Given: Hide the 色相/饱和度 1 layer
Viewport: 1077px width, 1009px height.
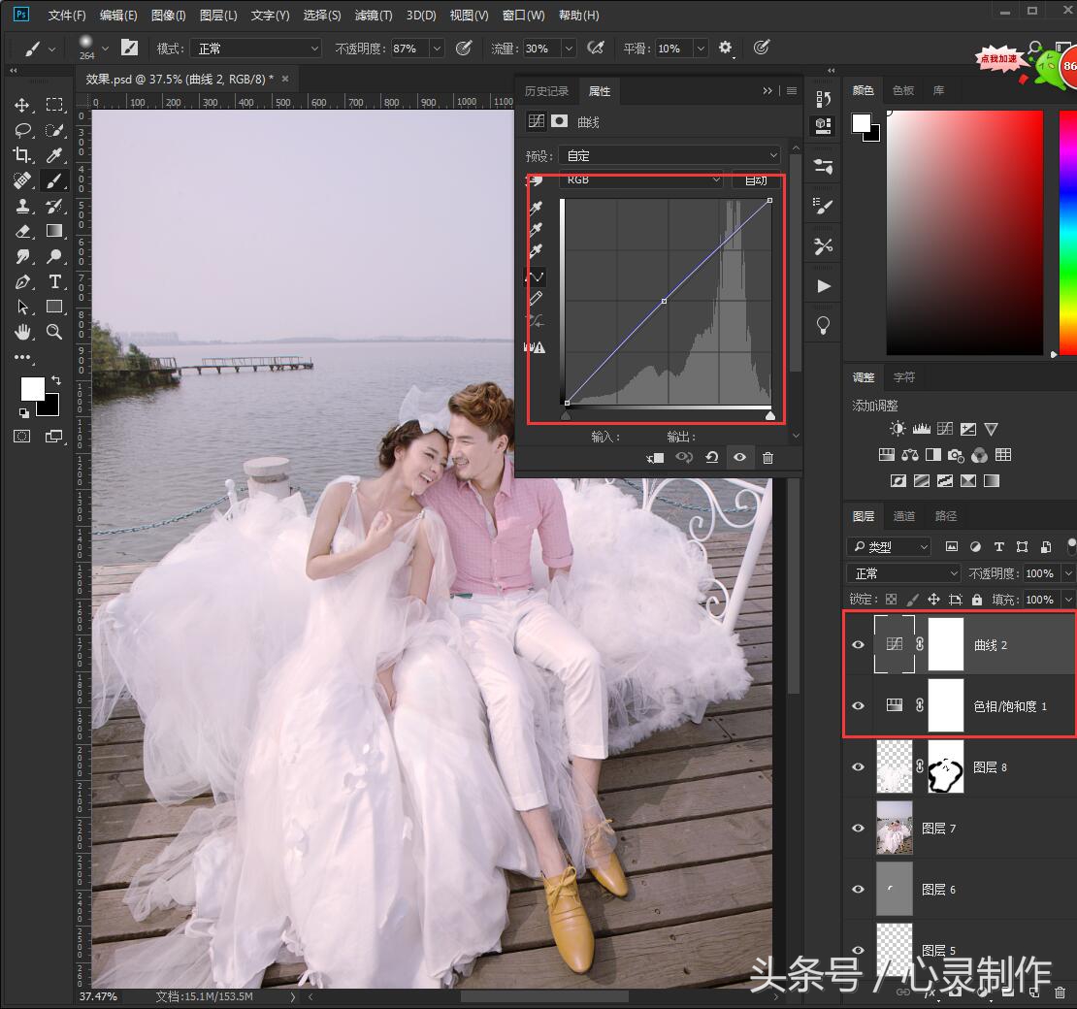Looking at the screenshot, I should coord(858,706).
